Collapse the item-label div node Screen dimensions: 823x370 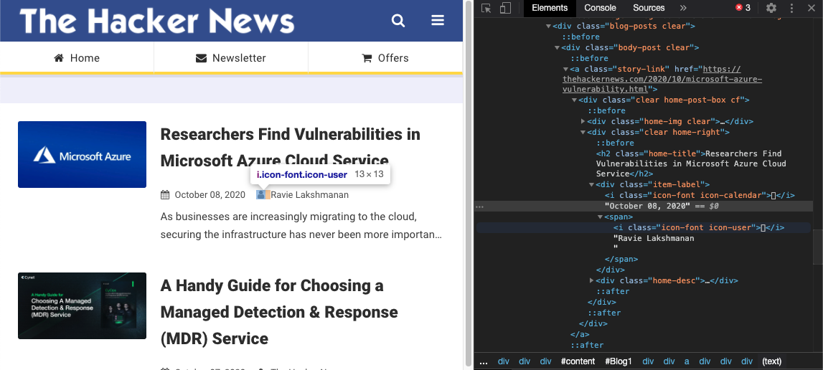coord(591,185)
